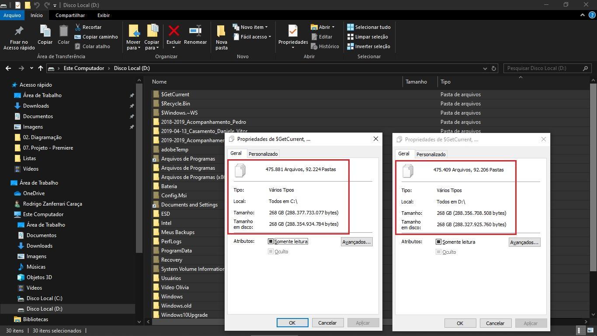Click Cancelar in the D:\ properties dialog
The width and height of the screenshot is (597, 336).
tap(495, 323)
